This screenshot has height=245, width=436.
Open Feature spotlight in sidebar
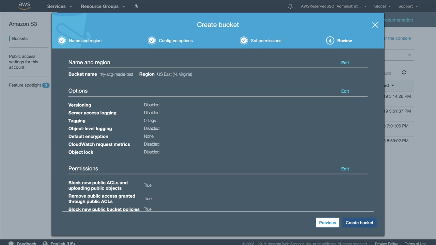[25, 85]
